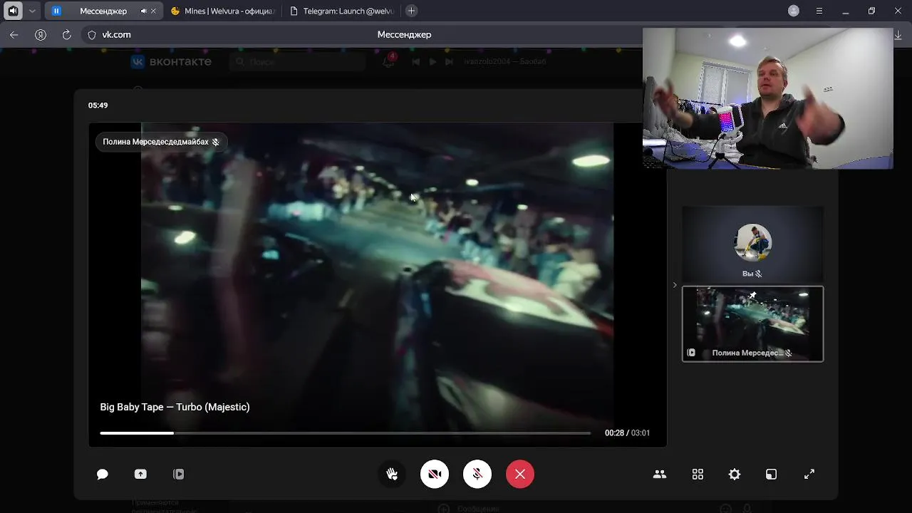Click the watch-together video icon
The image size is (912, 513).
point(179,475)
